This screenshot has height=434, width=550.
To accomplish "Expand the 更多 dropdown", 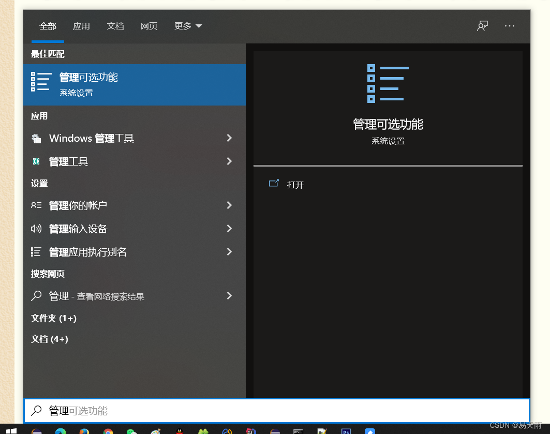I will pos(188,26).
